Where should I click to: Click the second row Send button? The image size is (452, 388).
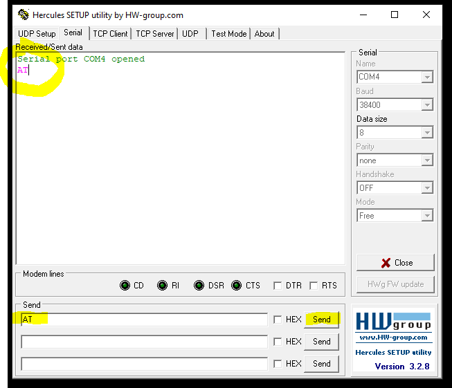coord(322,342)
